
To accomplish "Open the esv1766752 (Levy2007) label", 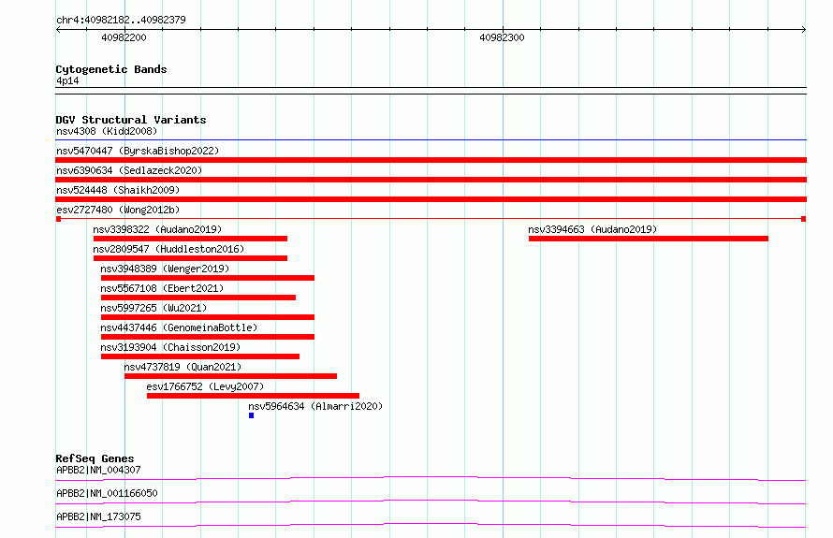I will click(x=205, y=386).
